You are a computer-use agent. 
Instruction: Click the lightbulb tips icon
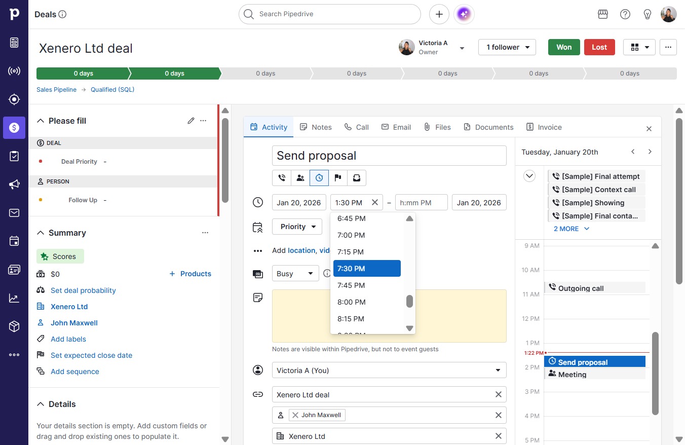click(x=648, y=14)
